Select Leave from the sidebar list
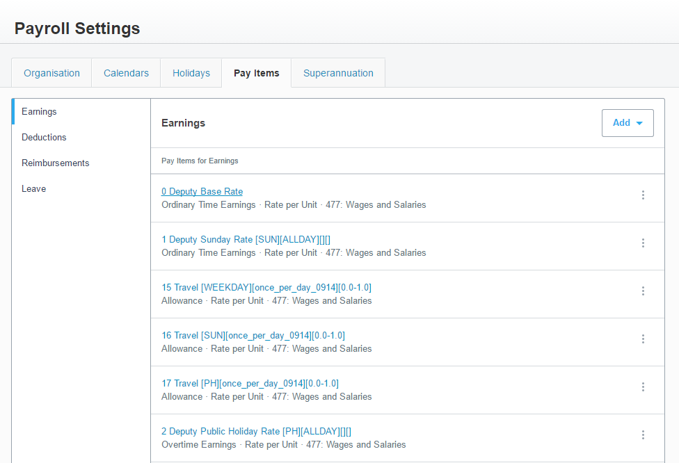 tap(34, 189)
